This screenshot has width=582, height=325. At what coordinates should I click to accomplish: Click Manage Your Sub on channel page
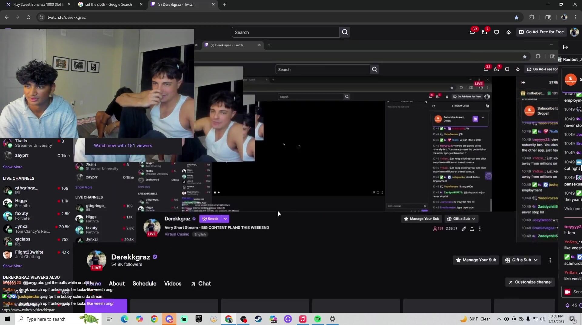pos(476,260)
